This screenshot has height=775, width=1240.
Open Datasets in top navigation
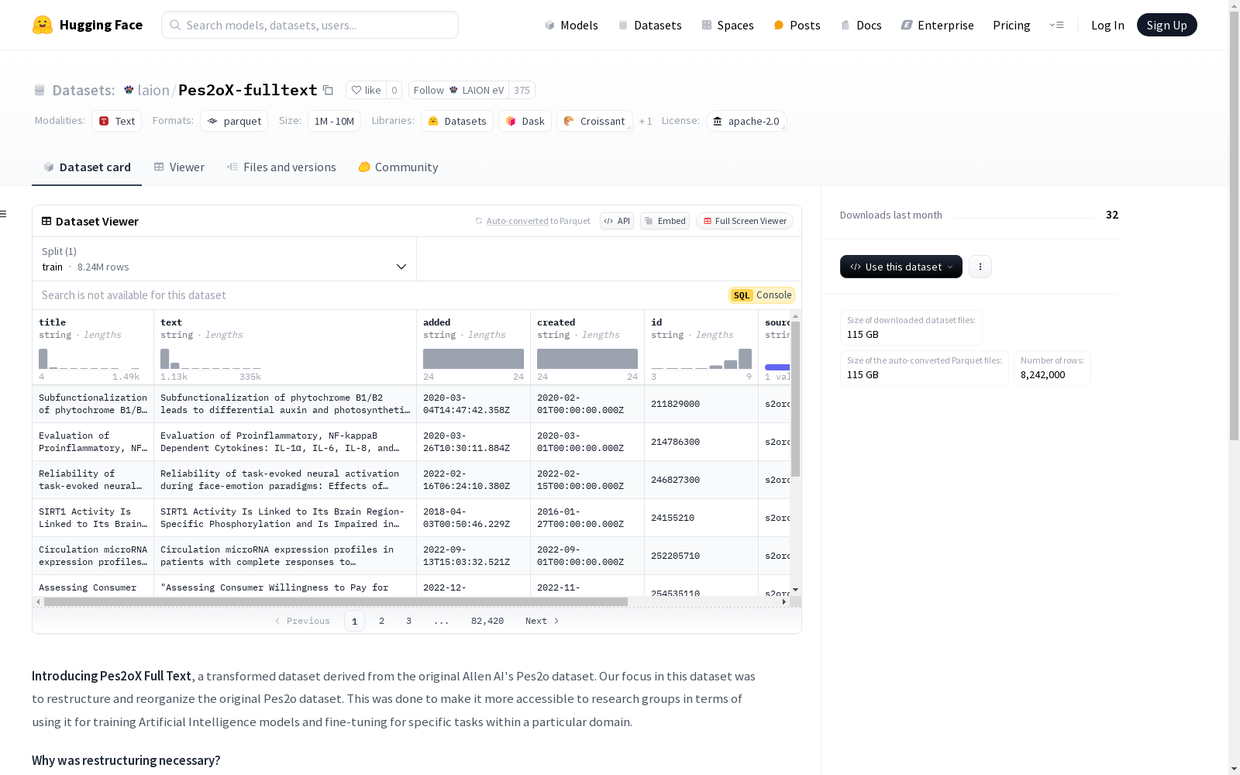649,25
